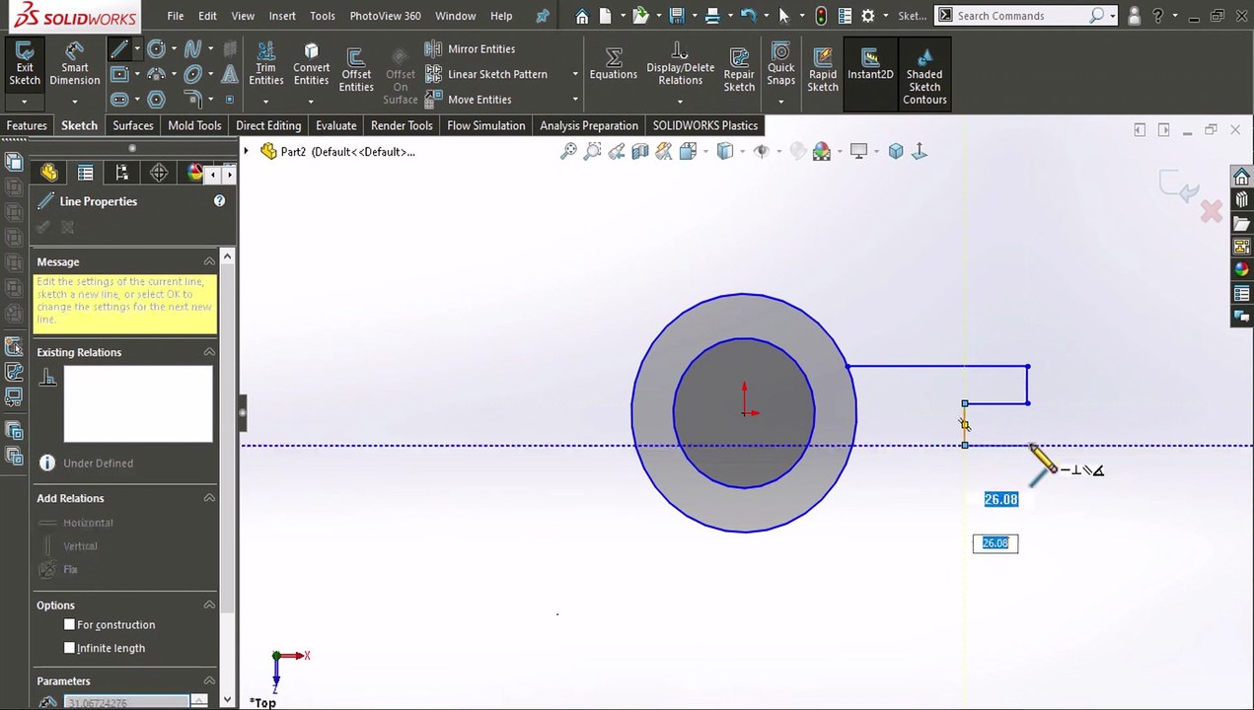
Task: Toggle Shaded Sketch Contours
Action: point(924,74)
